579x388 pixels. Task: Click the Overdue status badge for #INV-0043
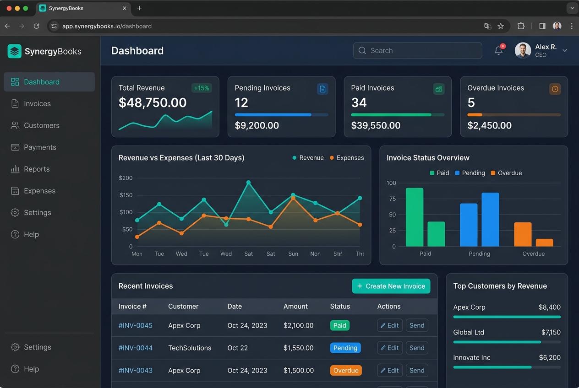(x=346, y=370)
